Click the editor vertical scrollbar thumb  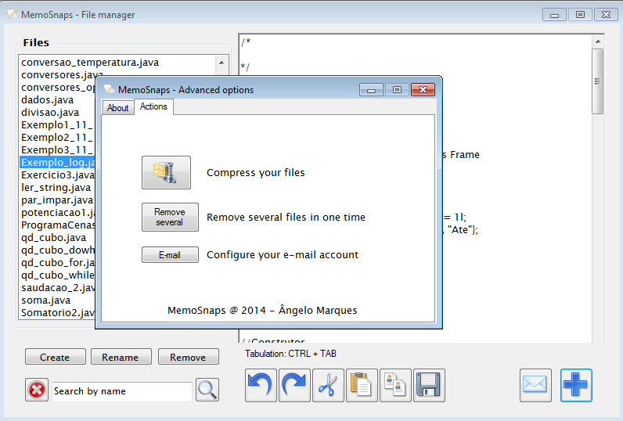pos(597,81)
